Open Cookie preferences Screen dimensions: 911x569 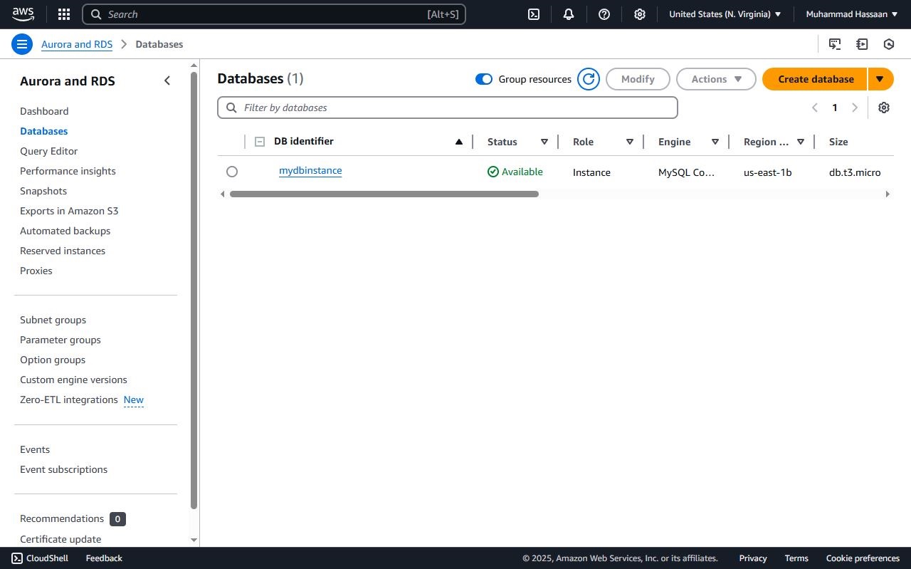863,558
